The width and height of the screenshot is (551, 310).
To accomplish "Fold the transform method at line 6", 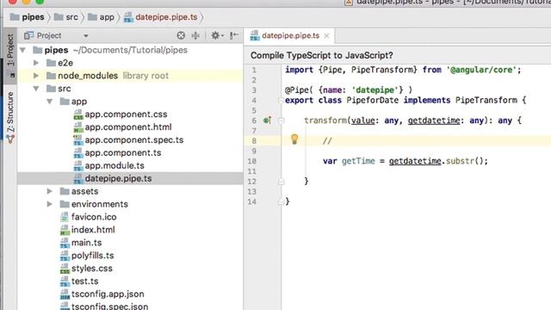I will pyautogui.click(x=282, y=121).
